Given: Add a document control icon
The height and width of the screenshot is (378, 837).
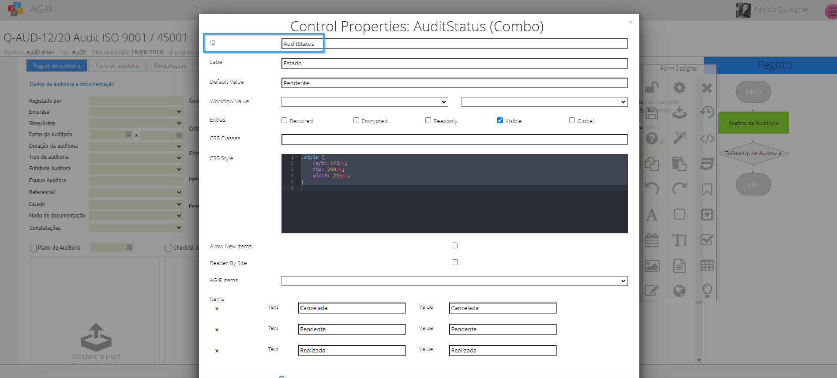Looking at the screenshot, I should 679,266.
